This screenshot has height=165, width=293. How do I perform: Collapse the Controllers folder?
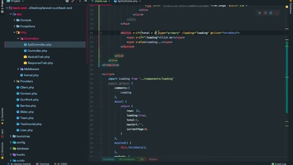[18, 38]
